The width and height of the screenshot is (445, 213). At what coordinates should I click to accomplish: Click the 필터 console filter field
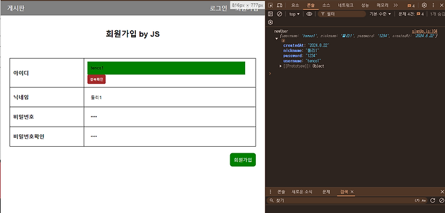coord(341,14)
